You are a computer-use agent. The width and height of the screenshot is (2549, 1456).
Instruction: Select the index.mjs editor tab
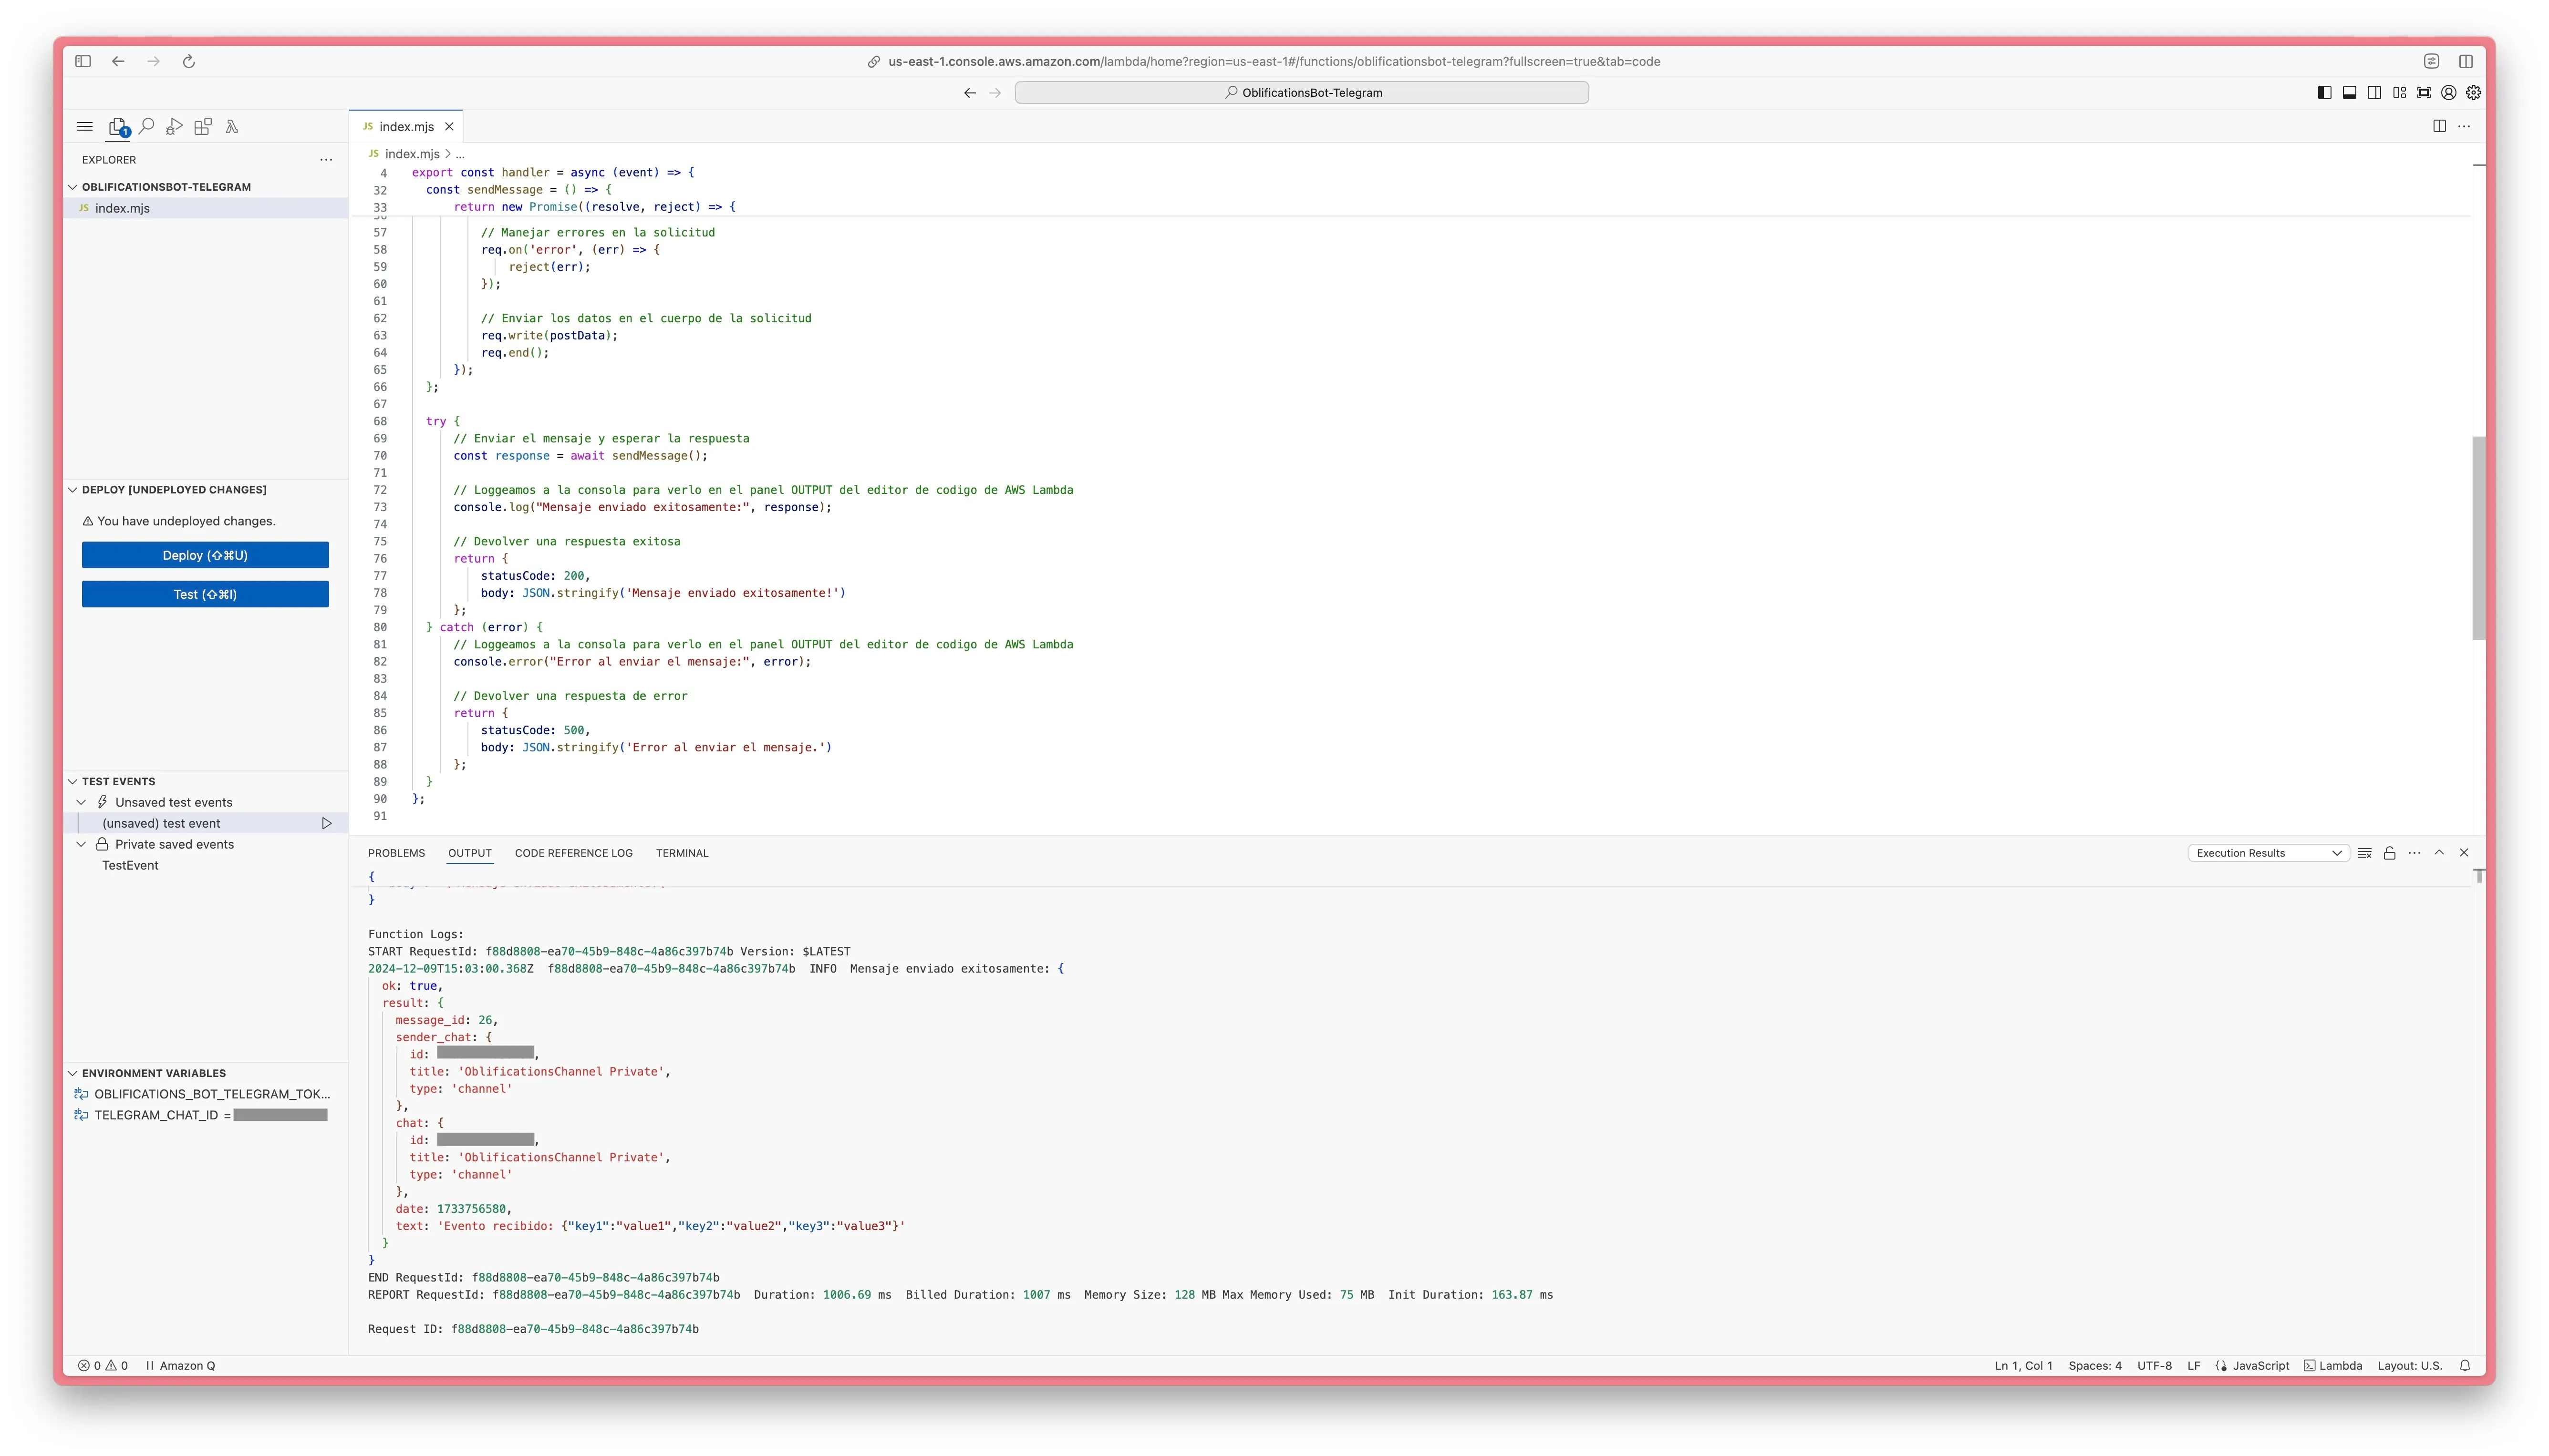(x=406, y=127)
